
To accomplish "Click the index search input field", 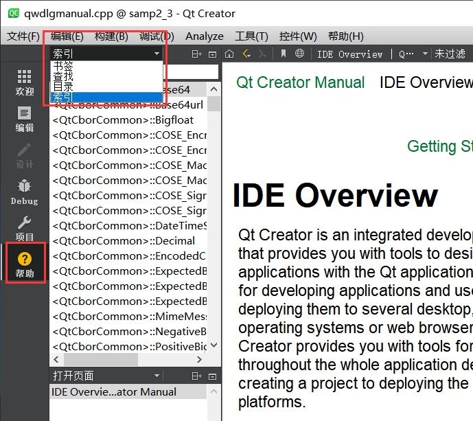I will coord(192,72).
